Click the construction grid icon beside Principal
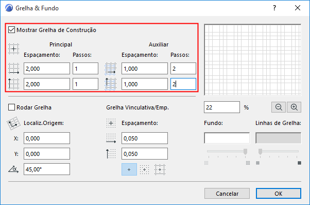The width and height of the screenshot is (310, 205). tap(13, 49)
